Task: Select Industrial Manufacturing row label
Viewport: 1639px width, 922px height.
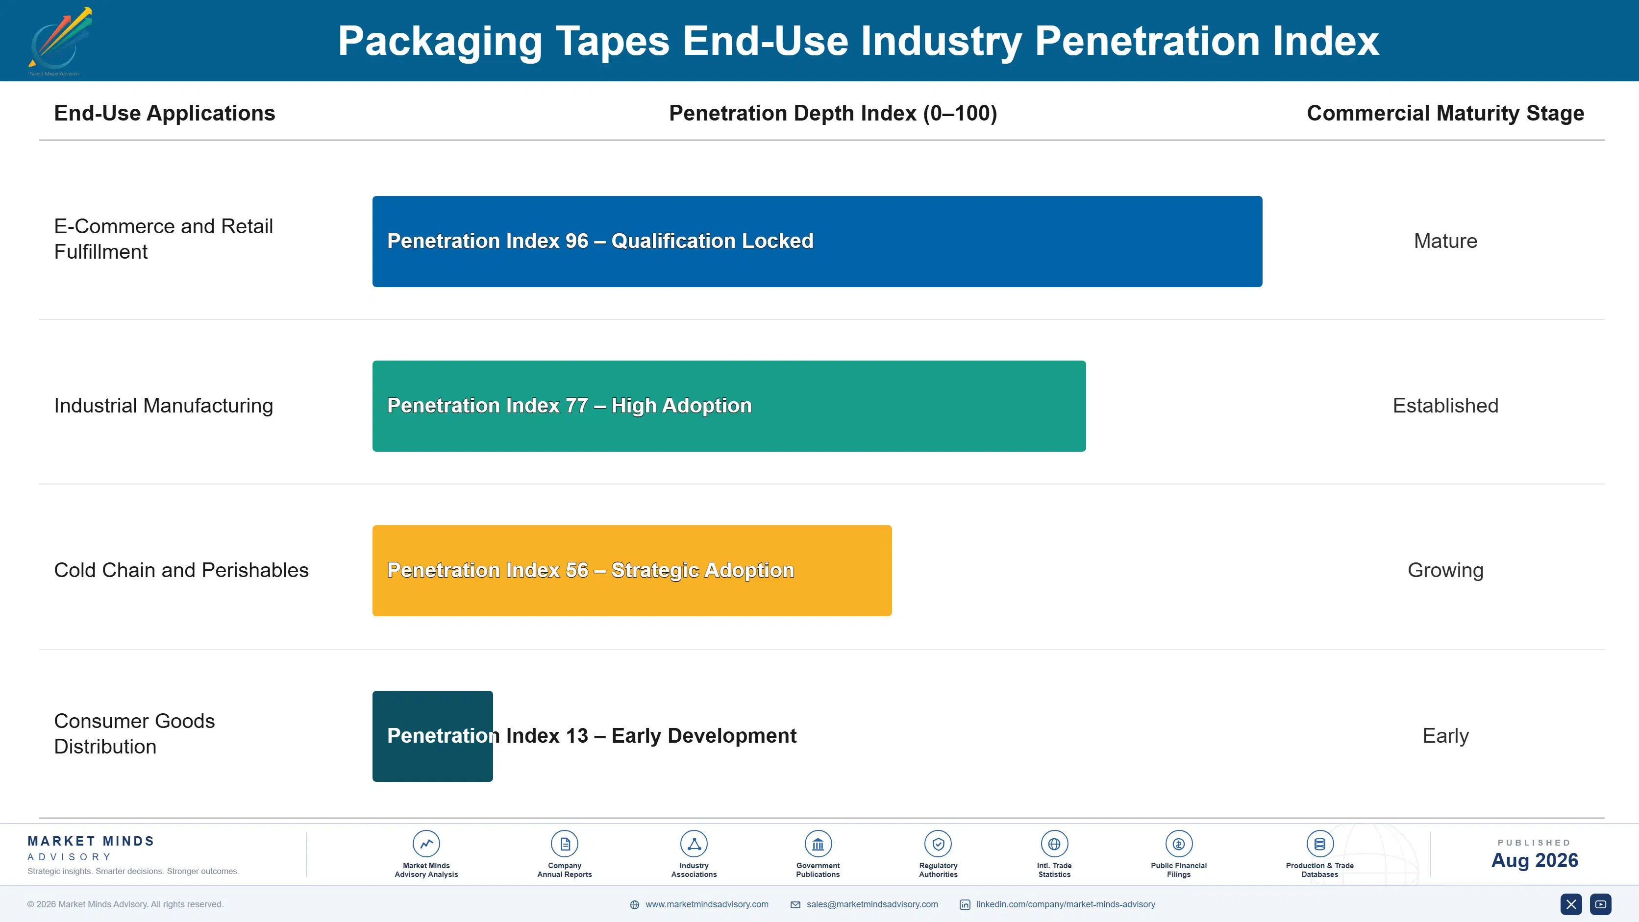Action: [164, 406]
